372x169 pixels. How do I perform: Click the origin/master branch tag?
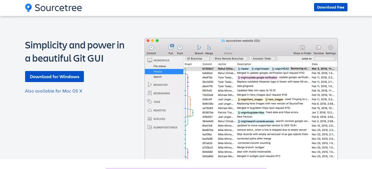pos(260,69)
